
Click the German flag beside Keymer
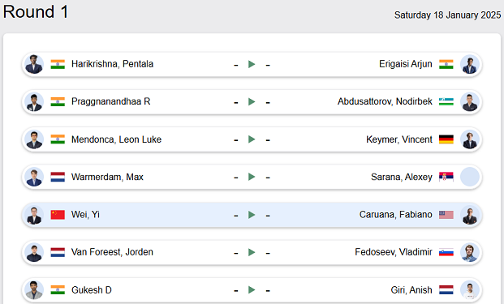click(x=446, y=139)
